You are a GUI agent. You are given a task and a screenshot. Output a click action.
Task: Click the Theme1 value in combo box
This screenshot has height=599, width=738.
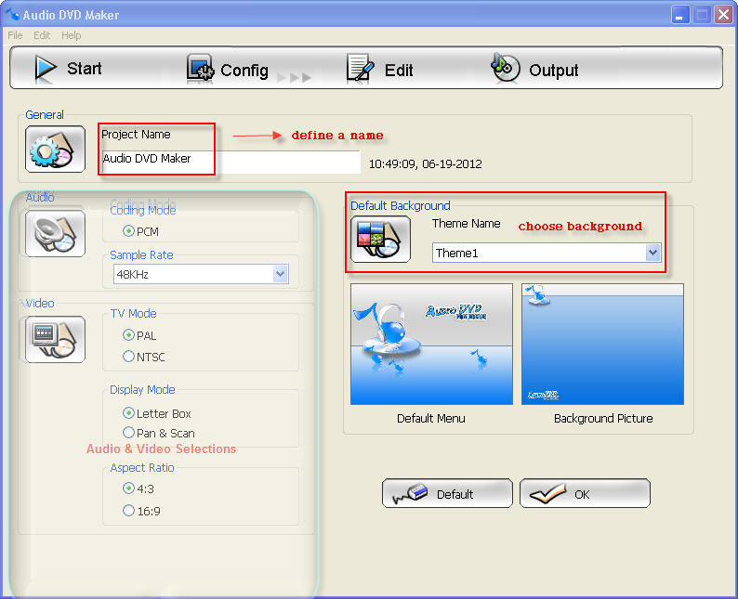pyautogui.click(x=456, y=253)
